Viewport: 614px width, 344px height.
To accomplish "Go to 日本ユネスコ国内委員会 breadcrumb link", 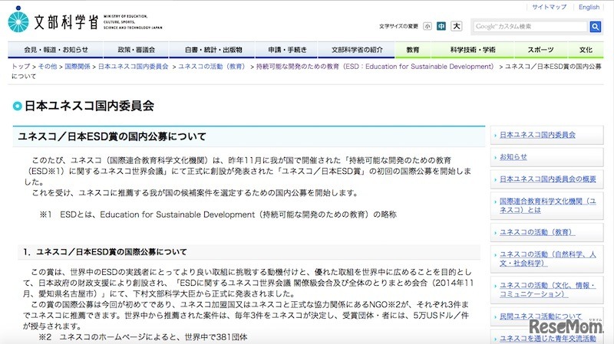I will (x=133, y=67).
